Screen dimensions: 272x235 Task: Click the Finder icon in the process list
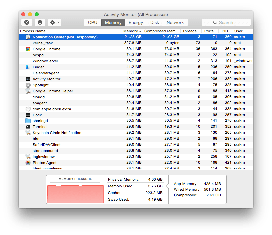tap(28, 67)
